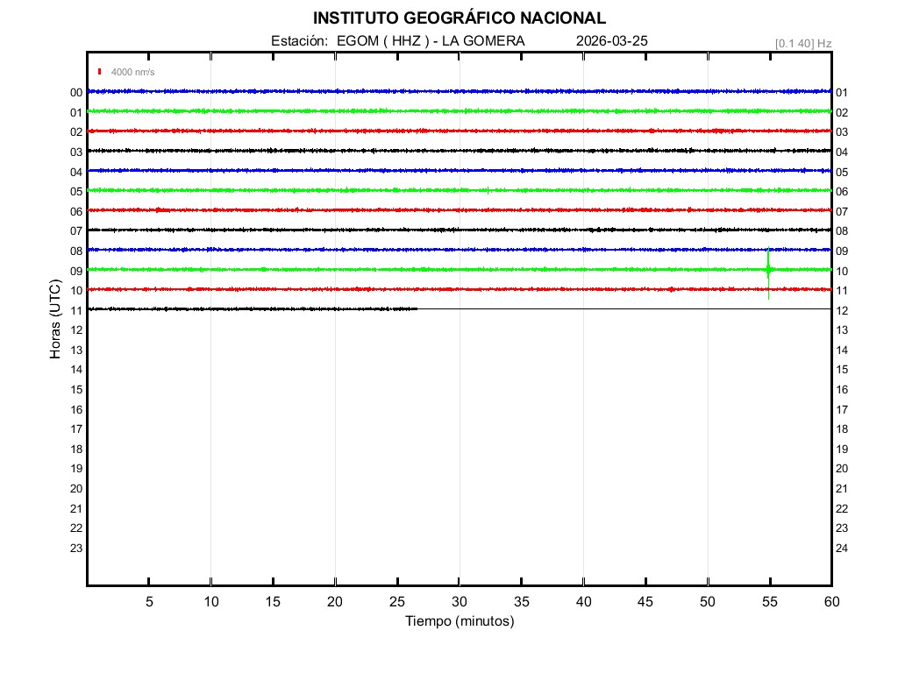Click the 4000 nm/s scale text
The height and width of the screenshot is (673, 898).
pos(132,72)
